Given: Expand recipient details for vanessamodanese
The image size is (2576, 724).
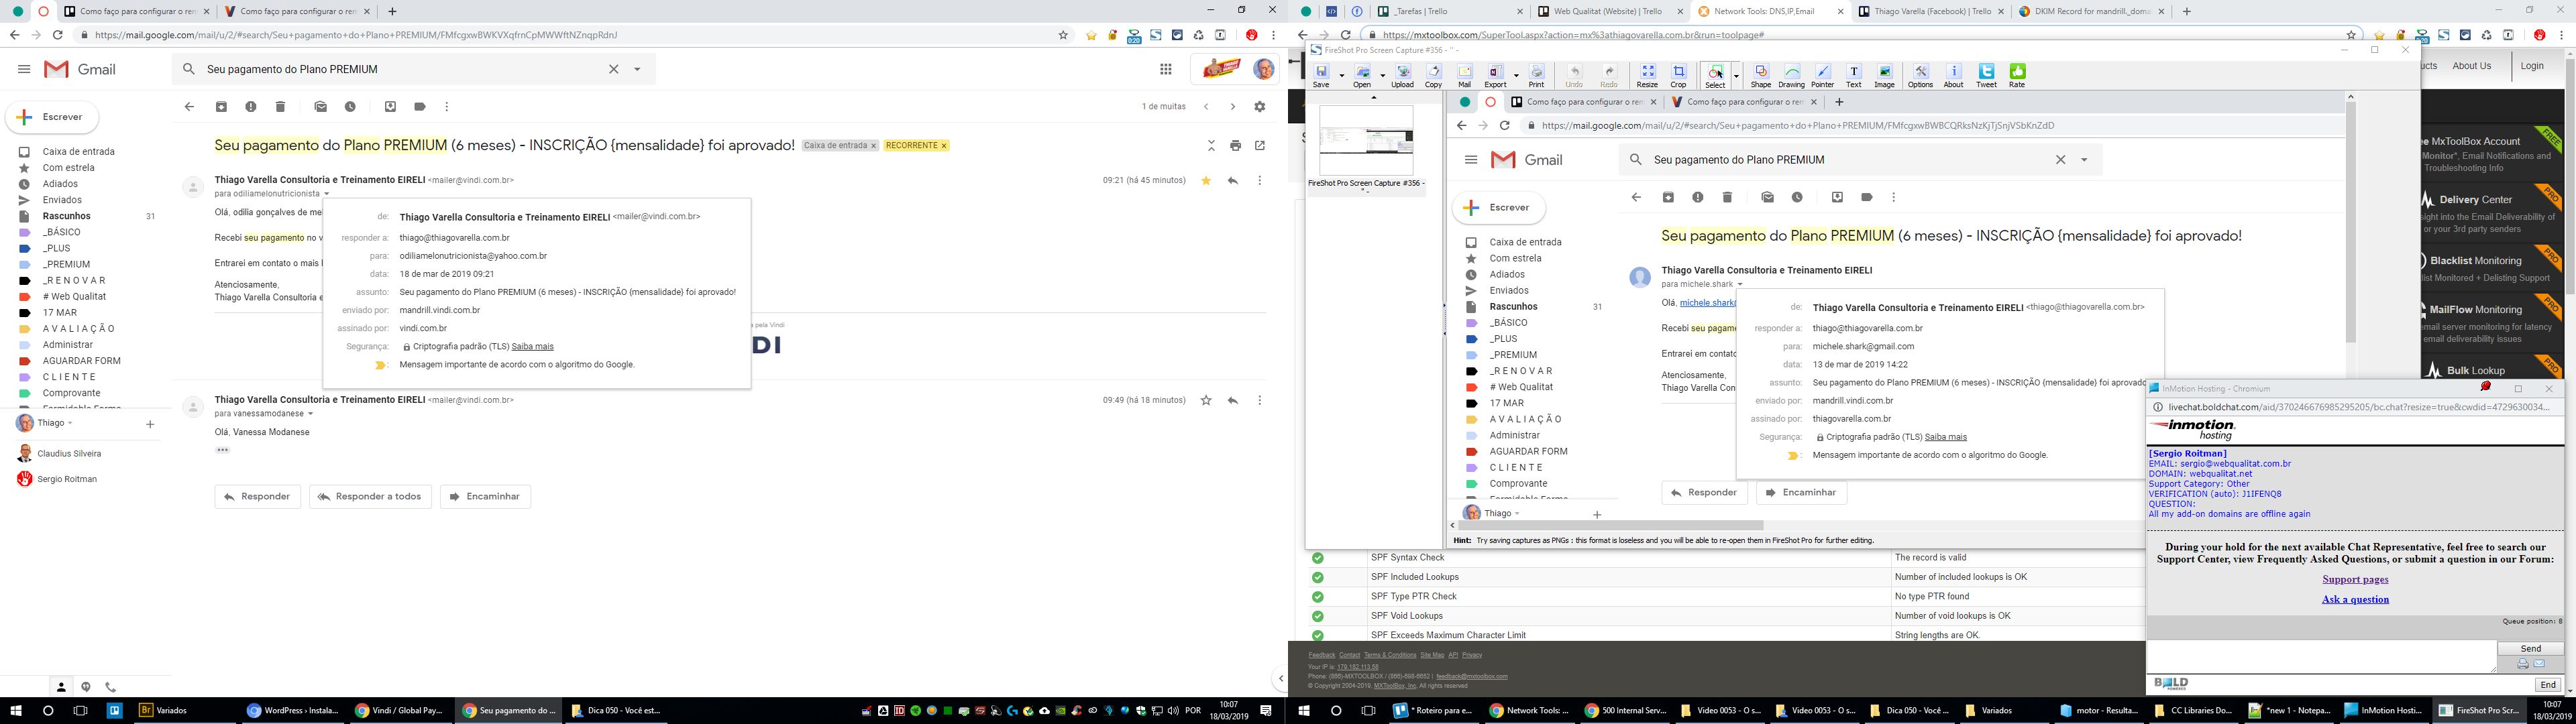Looking at the screenshot, I should click(x=310, y=414).
